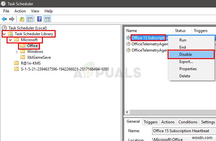Switch to the Conditions tab

point(188,122)
